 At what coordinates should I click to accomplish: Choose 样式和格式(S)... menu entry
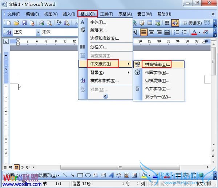105,81
